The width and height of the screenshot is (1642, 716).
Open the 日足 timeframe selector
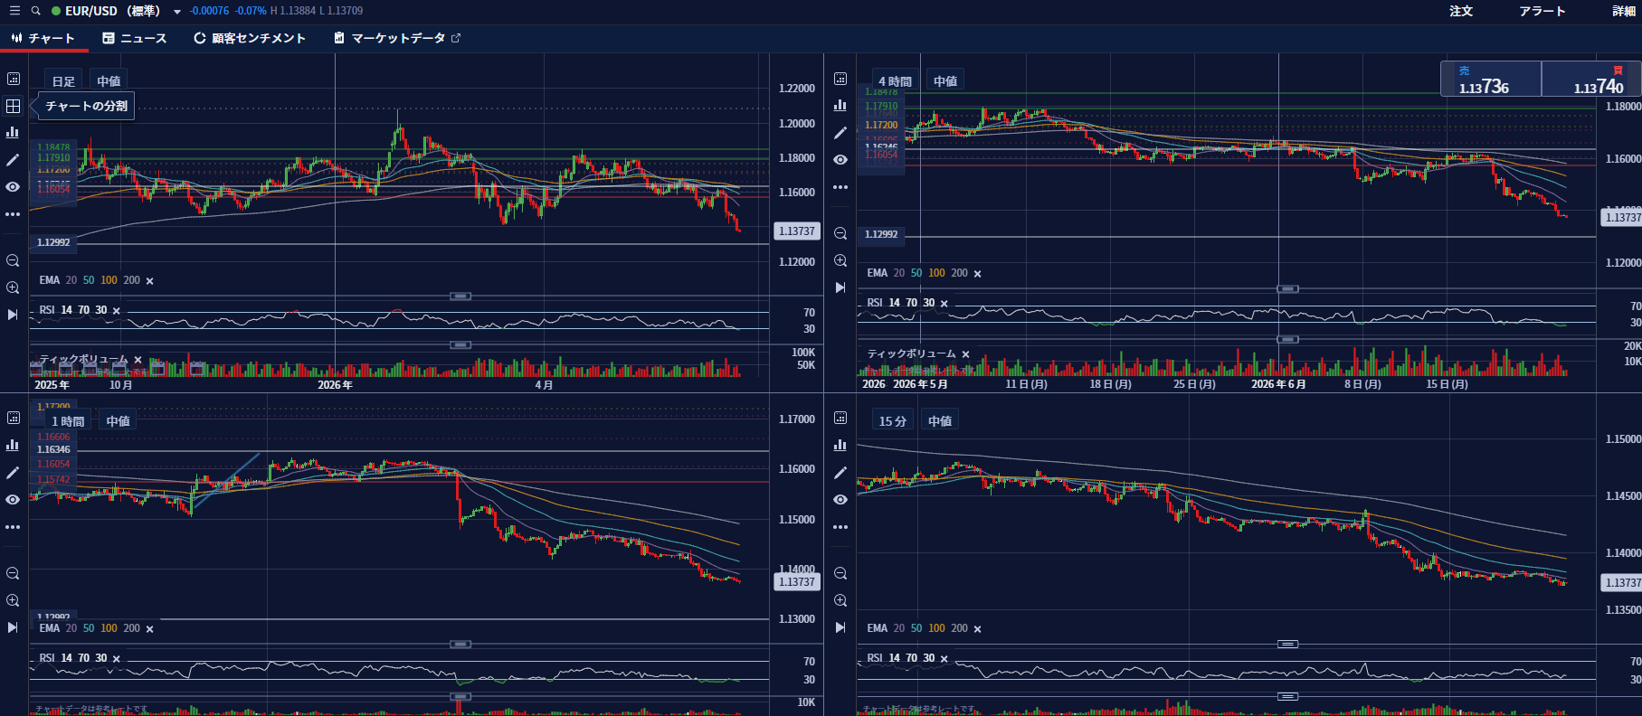click(x=63, y=81)
